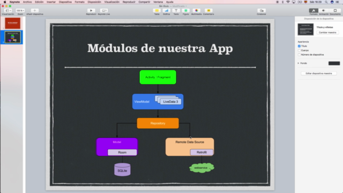Screen dimensions: 343x193
Task: Click the Colaborar toolbar icon
Action: tap(262, 11)
